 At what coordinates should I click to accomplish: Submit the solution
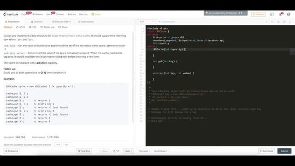point(284,151)
